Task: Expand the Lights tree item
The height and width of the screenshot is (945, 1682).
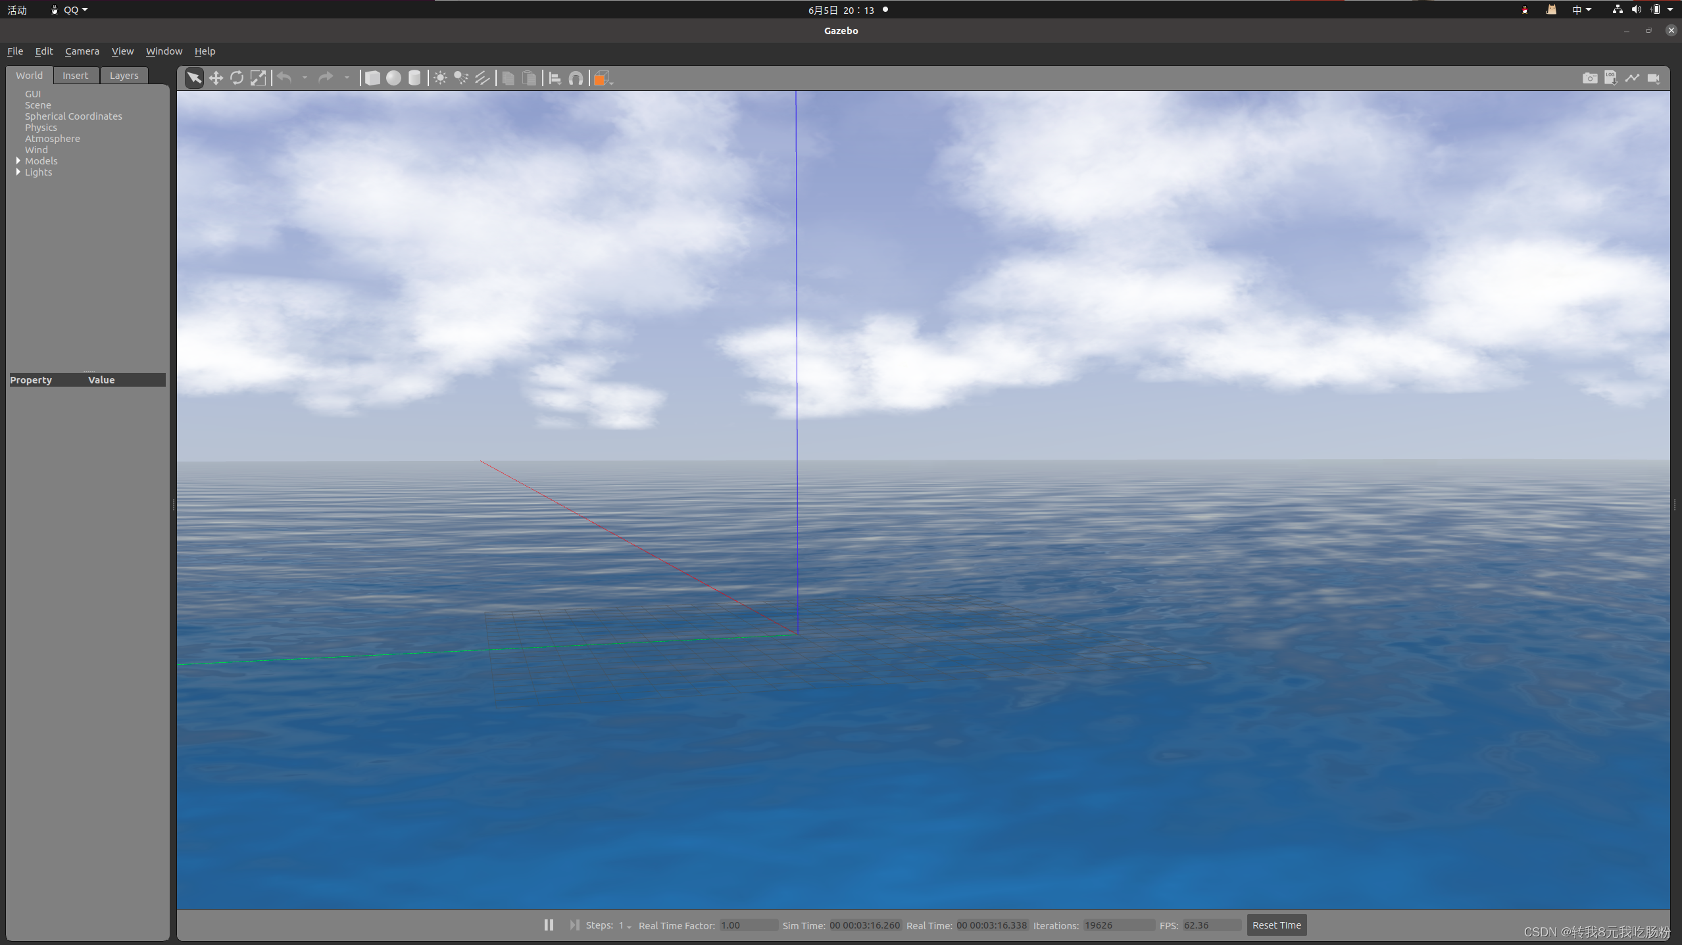Action: (x=18, y=172)
